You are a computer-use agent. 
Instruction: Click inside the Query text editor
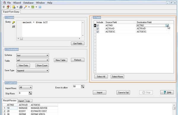click(52, 29)
